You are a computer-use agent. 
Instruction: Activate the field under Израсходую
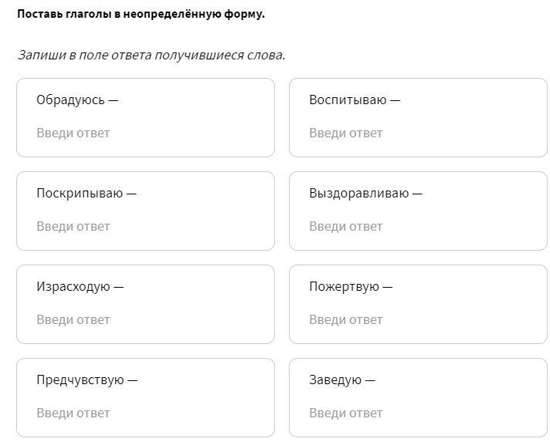(145, 320)
